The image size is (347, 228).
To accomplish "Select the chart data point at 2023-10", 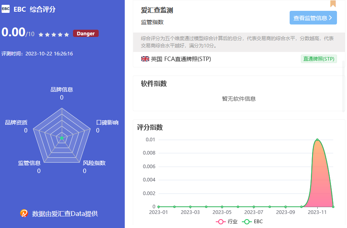I will click(301, 207).
